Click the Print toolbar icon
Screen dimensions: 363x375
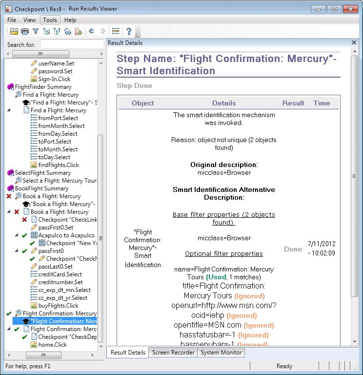point(25,31)
